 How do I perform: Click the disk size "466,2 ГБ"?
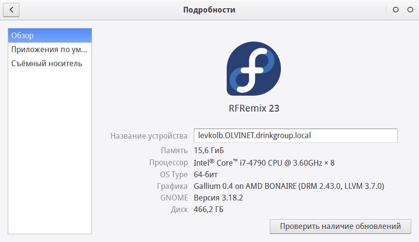209,210
